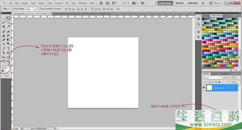Select the Type tool
Viewport: 242px width, 130px height.
click(x=8, y=49)
